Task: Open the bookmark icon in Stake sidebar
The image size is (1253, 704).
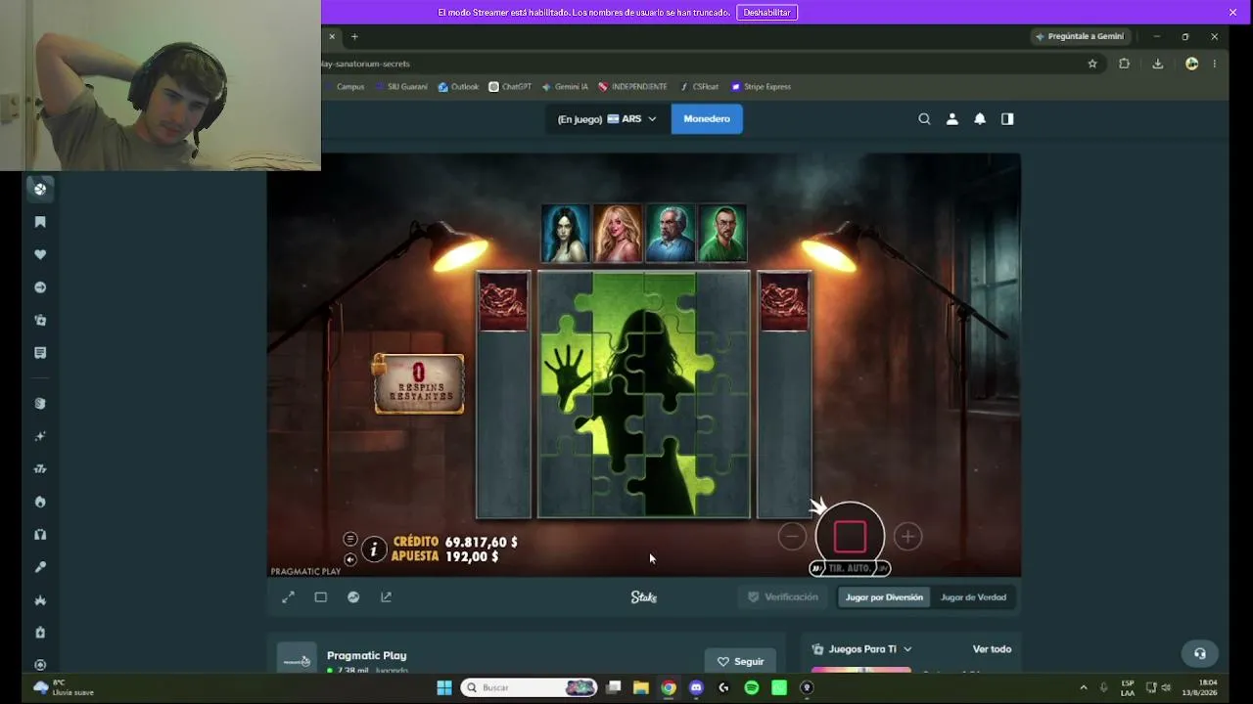Action: click(x=40, y=222)
